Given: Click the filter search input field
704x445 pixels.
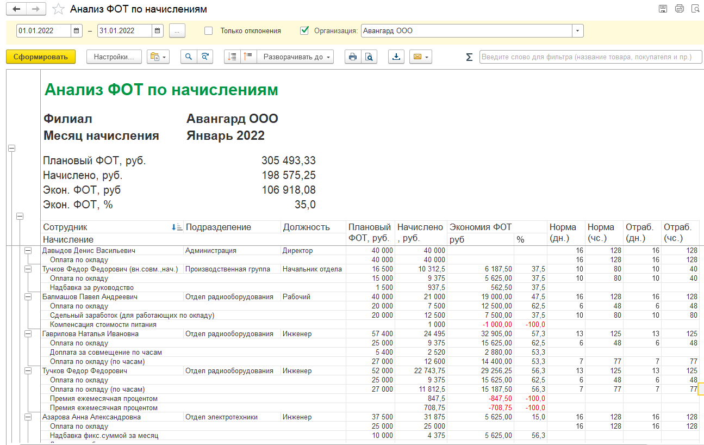Looking at the screenshot, I should pyautogui.click(x=590, y=57).
